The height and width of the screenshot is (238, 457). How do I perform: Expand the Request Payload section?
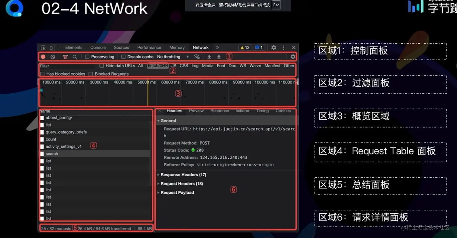176,193
